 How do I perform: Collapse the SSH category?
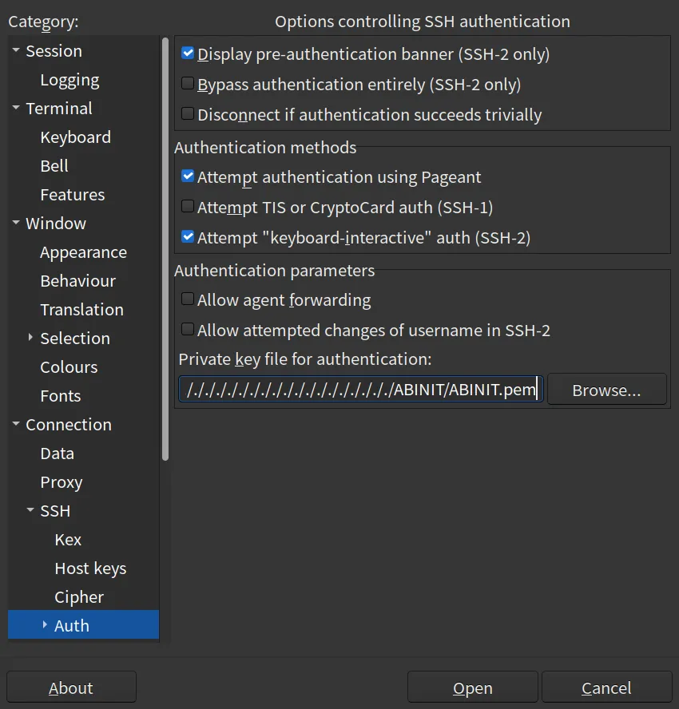31,510
